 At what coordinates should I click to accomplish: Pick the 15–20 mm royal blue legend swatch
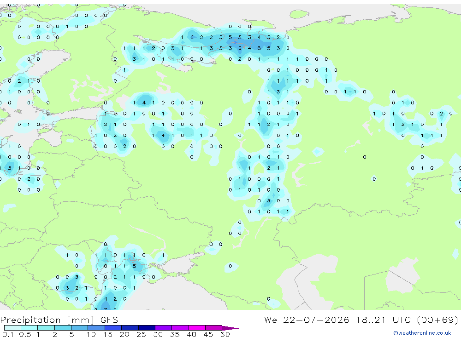click(113, 328)
